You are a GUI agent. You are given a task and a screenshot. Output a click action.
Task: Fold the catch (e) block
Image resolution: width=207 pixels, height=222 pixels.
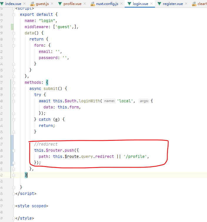pos(14,120)
